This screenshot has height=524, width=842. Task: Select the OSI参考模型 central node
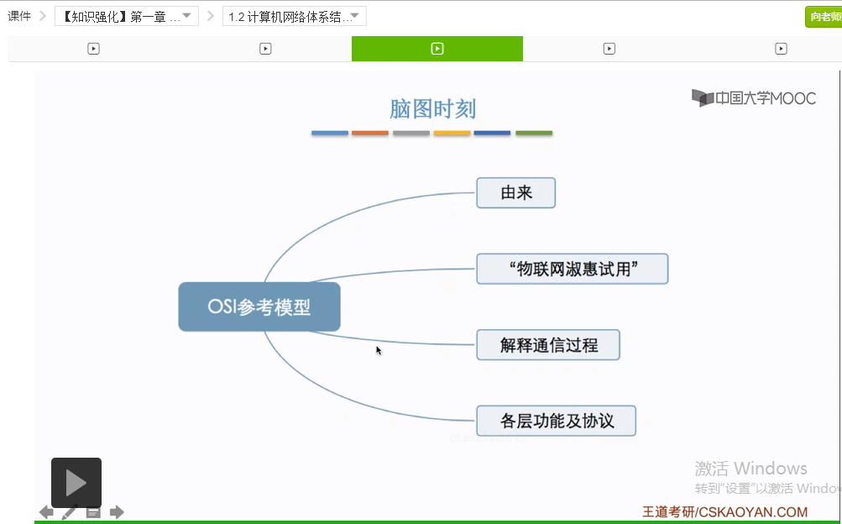[x=259, y=307]
